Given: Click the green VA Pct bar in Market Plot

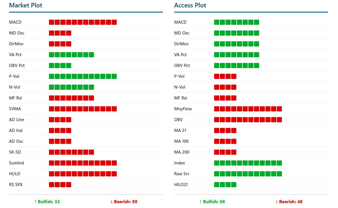Looking at the screenshot, I should [x=71, y=55].
